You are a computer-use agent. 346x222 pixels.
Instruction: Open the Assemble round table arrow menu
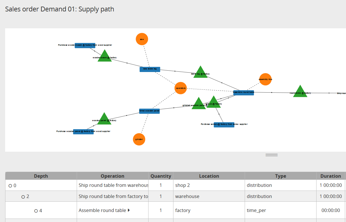pos(129,210)
